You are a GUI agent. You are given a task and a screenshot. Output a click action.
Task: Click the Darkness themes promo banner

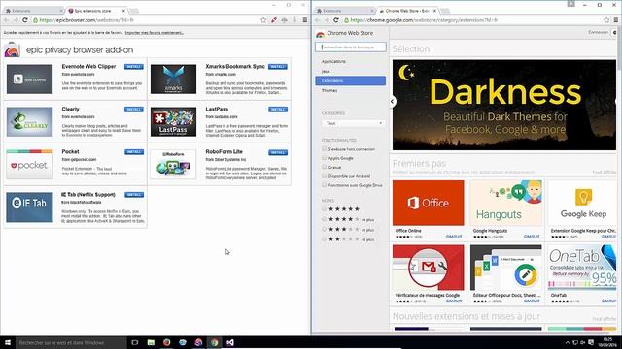pyautogui.click(x=504, y=105)
